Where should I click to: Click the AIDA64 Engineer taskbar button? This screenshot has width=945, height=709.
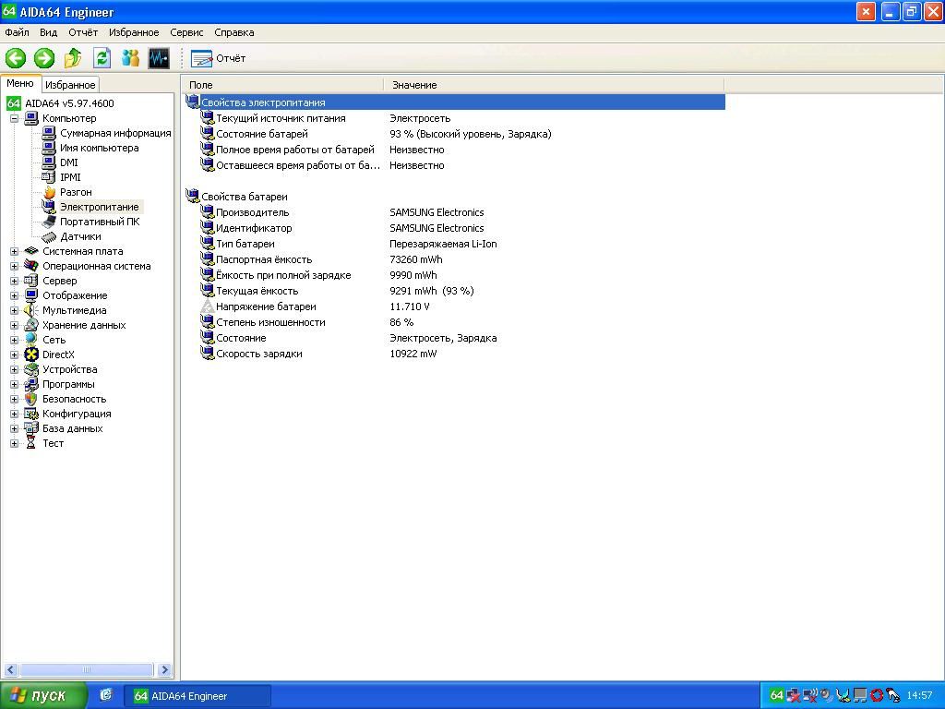[x=197, y=696]
